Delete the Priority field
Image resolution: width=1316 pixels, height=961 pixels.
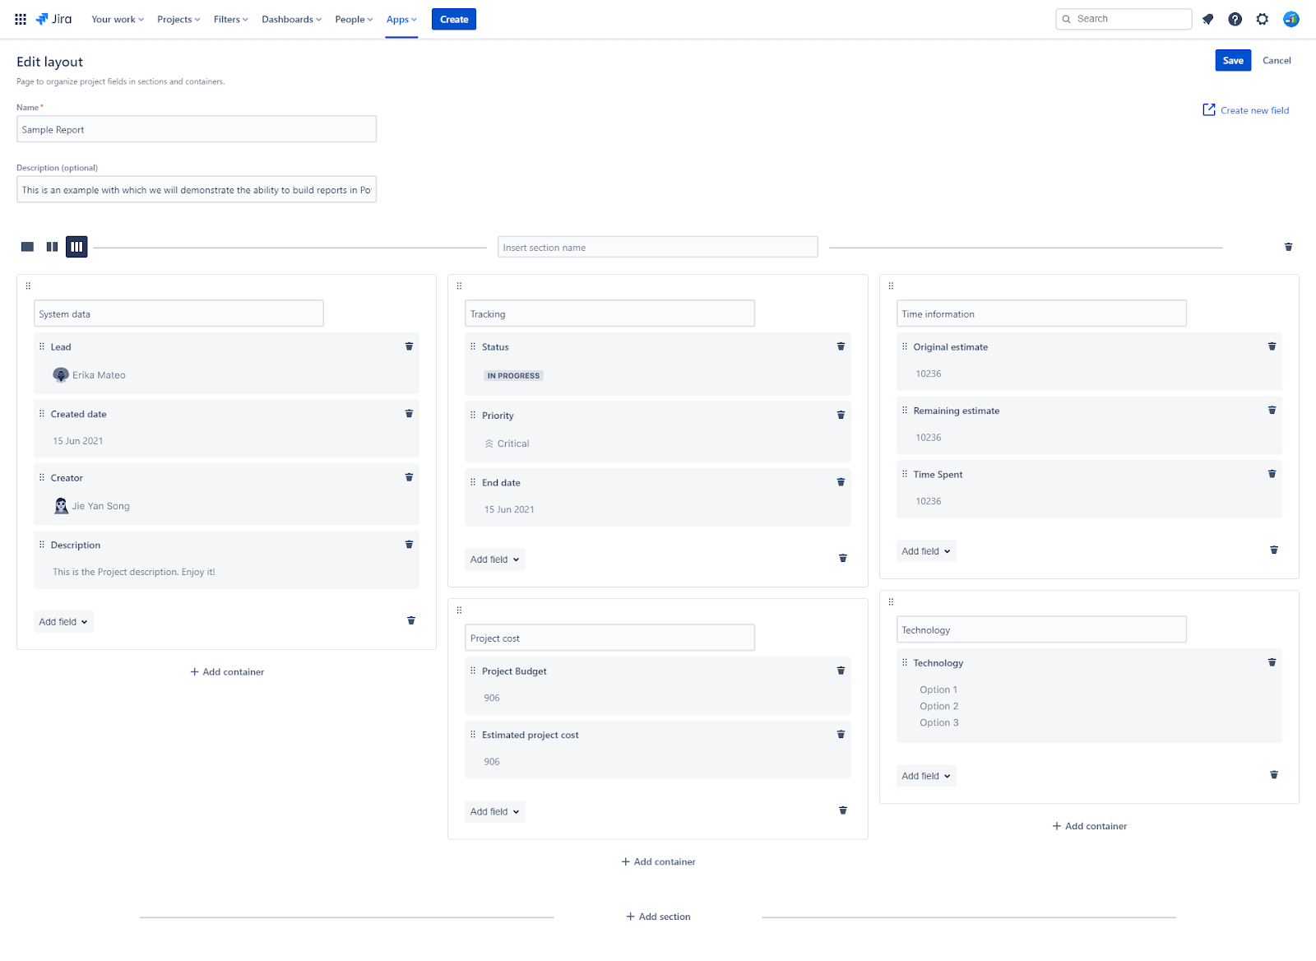coord(841,415)
